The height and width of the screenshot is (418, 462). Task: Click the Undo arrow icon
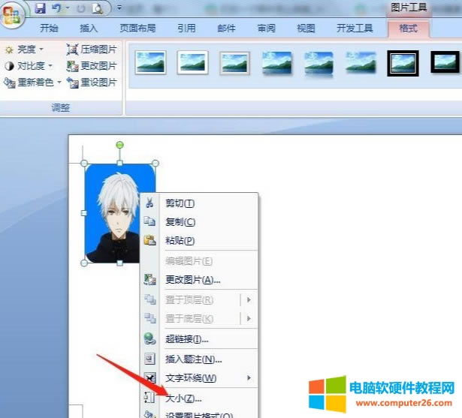(56, 9)
